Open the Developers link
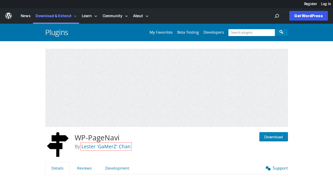The height and width of the screenshot is (185, 333). 214,32
